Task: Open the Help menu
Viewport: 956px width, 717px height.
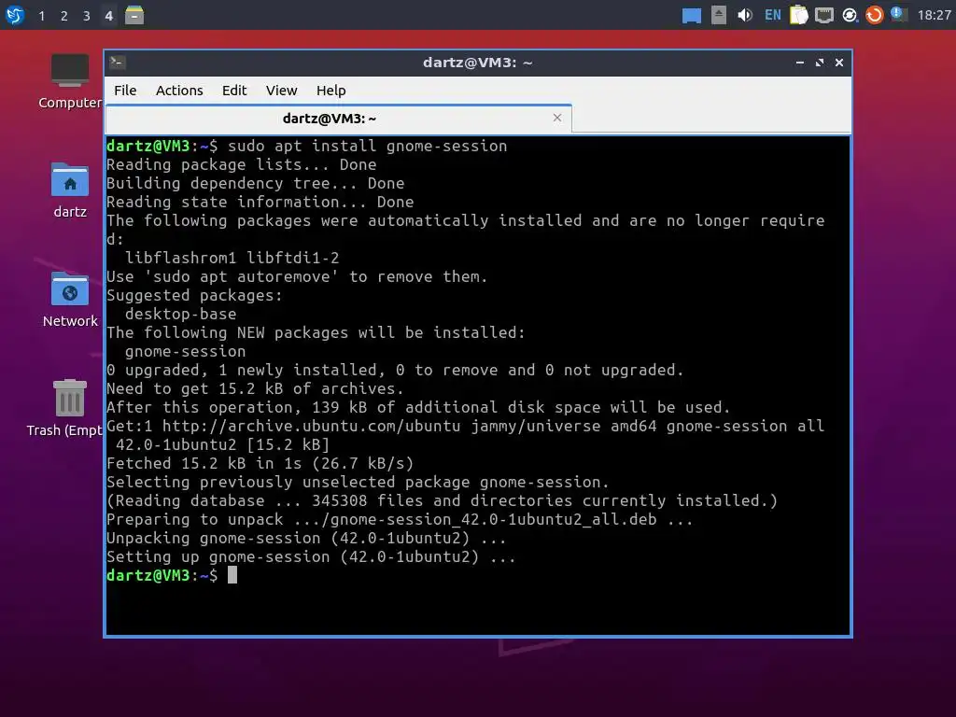Action: pos(331,91)
